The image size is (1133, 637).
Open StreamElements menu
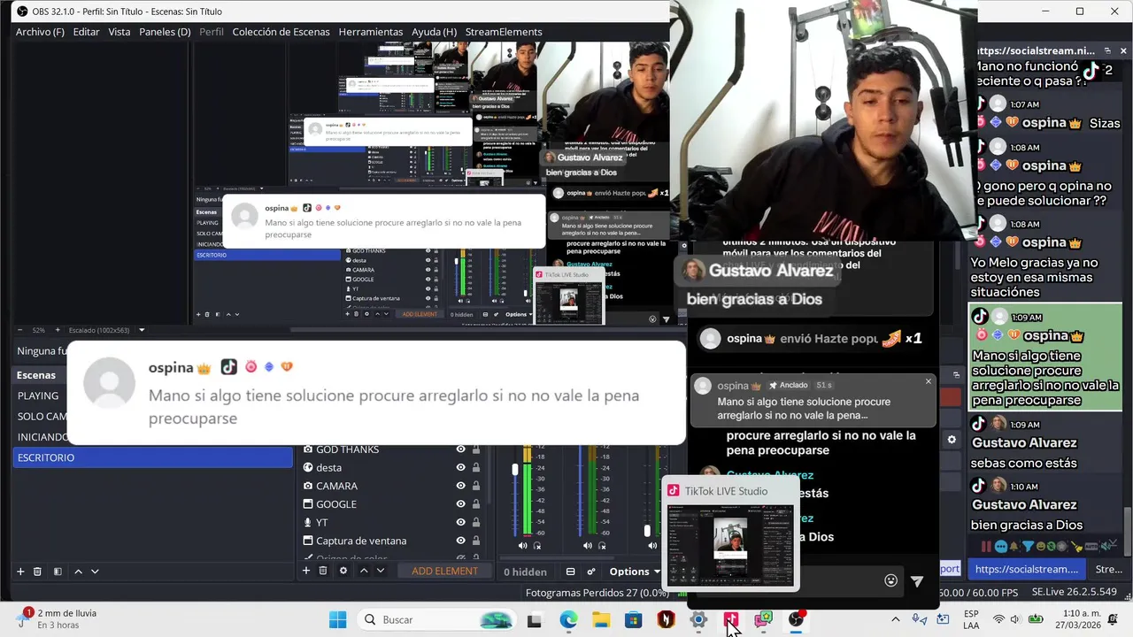click(x=503, y=32)
